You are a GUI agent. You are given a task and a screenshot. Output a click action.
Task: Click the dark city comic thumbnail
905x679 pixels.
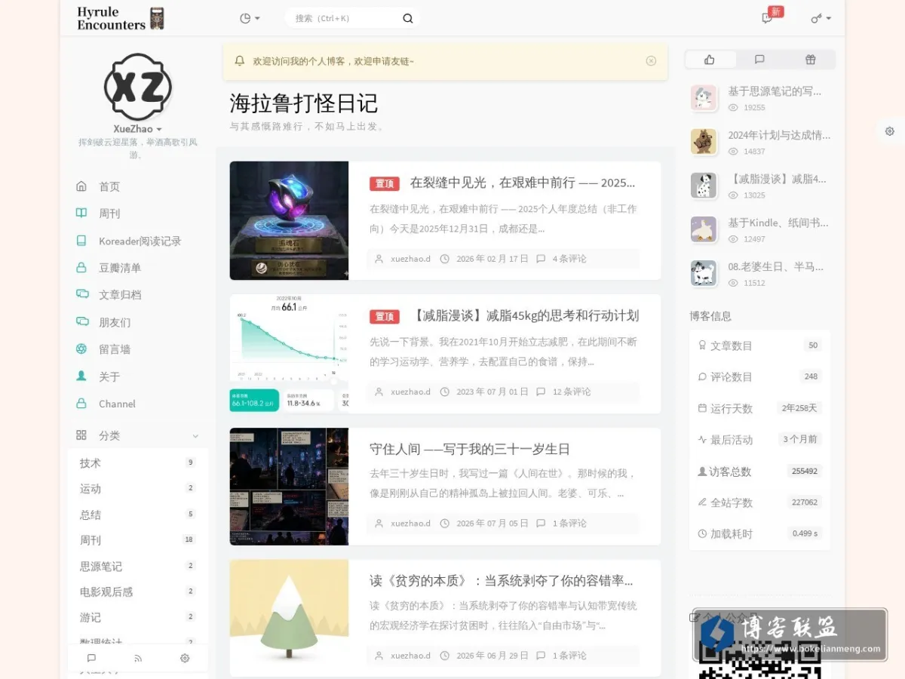[289, 487]
